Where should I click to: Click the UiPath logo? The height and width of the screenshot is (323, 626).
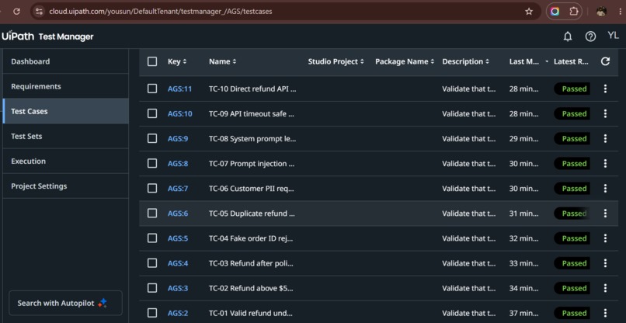coord(18,36)
